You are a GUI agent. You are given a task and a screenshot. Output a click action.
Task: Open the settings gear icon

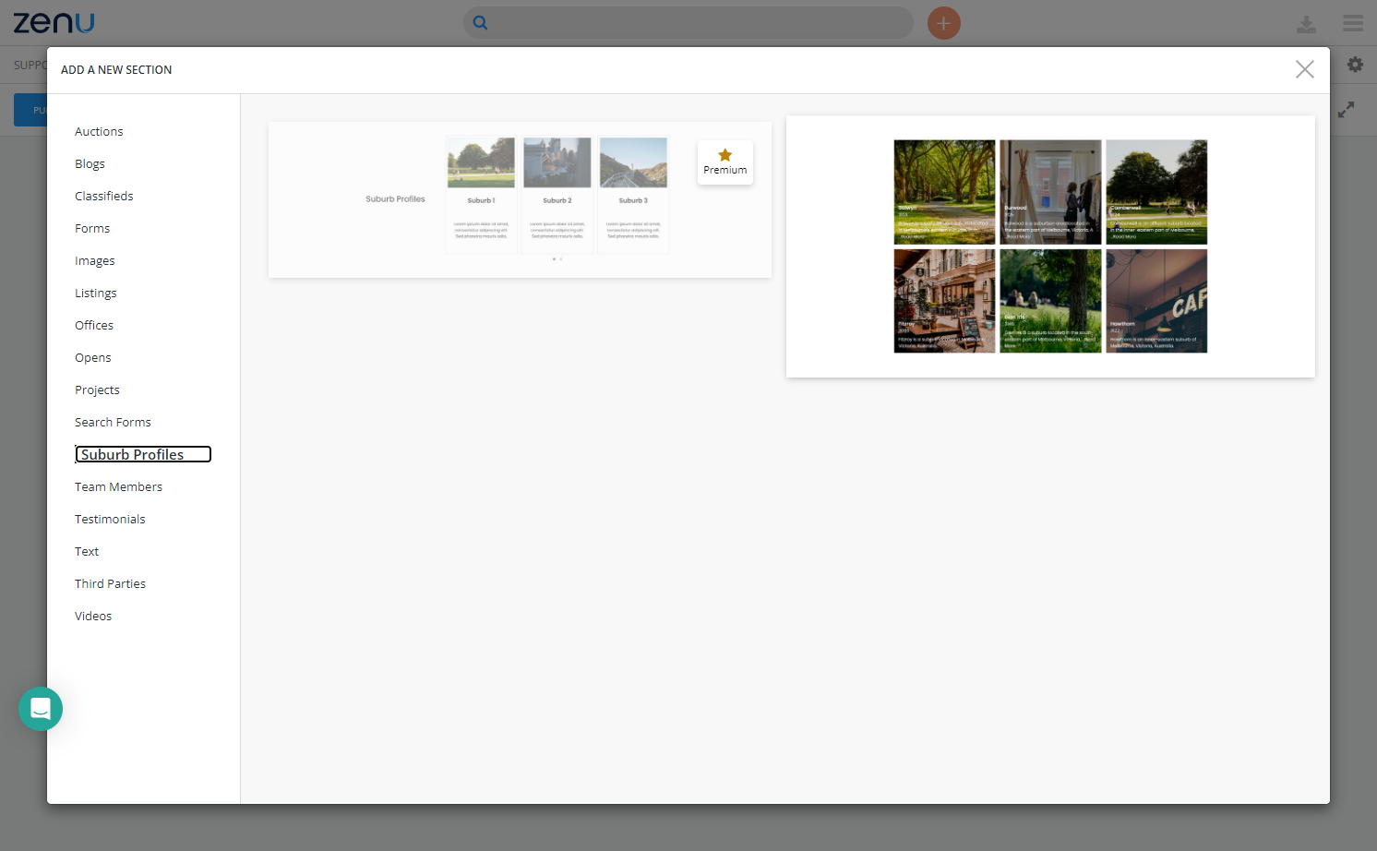pos(1355,65)
